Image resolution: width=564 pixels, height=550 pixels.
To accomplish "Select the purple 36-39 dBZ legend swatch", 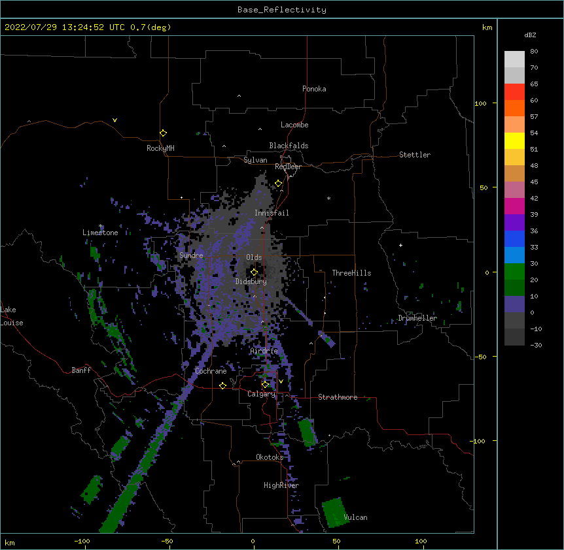I will [514, 223].
